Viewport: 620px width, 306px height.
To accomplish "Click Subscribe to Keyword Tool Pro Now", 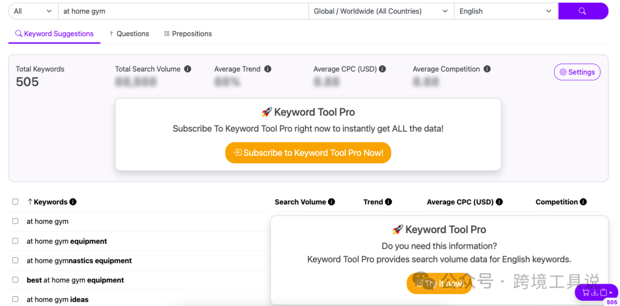I will pyautogui.click(x=308, y=153).
